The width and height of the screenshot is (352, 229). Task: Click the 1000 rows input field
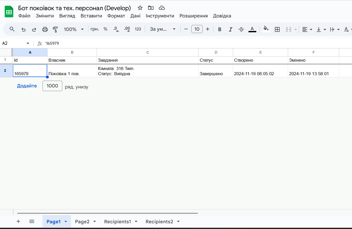tap(52, 86)
